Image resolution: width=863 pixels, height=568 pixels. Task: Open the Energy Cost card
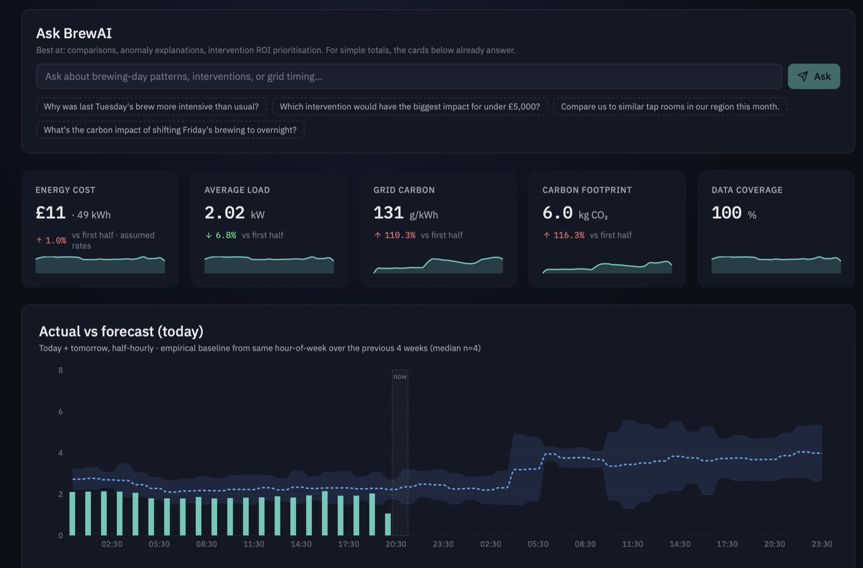100,229
